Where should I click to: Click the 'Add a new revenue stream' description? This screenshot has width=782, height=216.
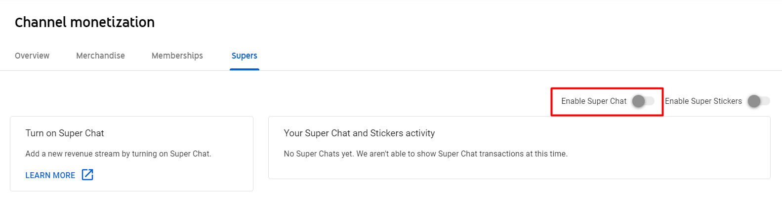[118, 154]
